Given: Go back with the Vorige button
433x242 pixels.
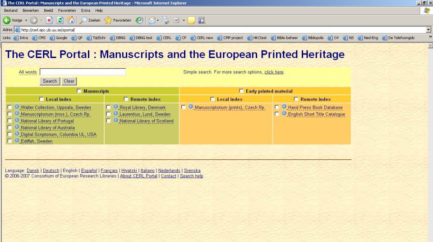Looking at the screenshot, I should click(13, 20).
